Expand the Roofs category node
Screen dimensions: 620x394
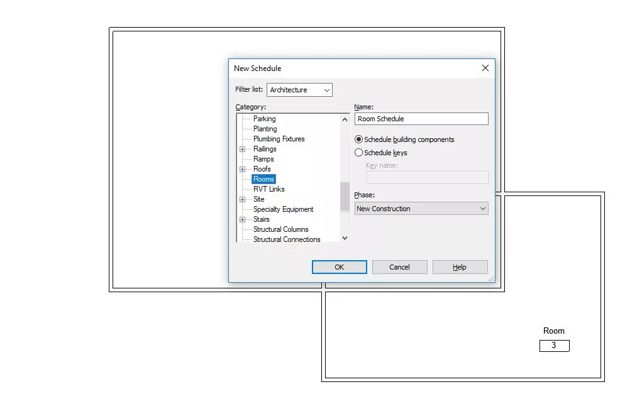click(242, 169)
